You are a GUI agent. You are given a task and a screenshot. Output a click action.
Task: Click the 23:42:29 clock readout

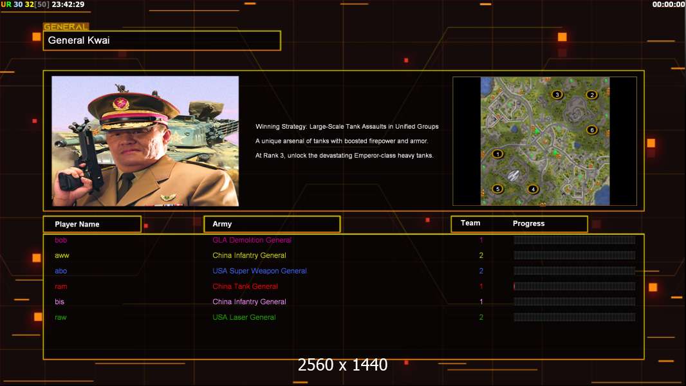click(68, 5)
